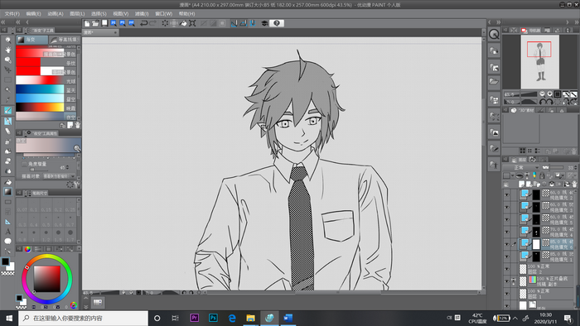Open Microsoft Edge from the taskbar
The image size is (580, 326).
pos(232,318)
